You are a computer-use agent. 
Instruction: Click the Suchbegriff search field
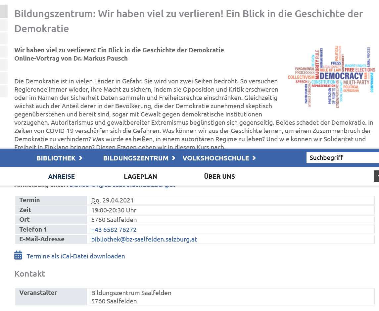343,158
